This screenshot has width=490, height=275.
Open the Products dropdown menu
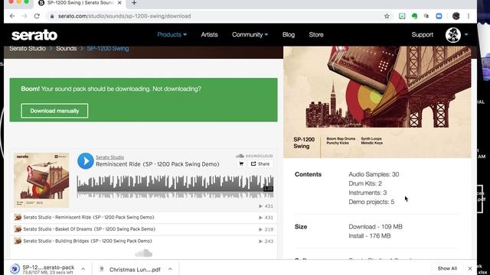click(171, 34)
